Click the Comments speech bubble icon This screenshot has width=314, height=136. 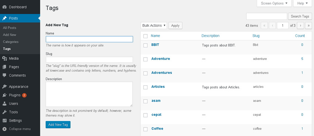pyautogui.click(x=4, y=75)
